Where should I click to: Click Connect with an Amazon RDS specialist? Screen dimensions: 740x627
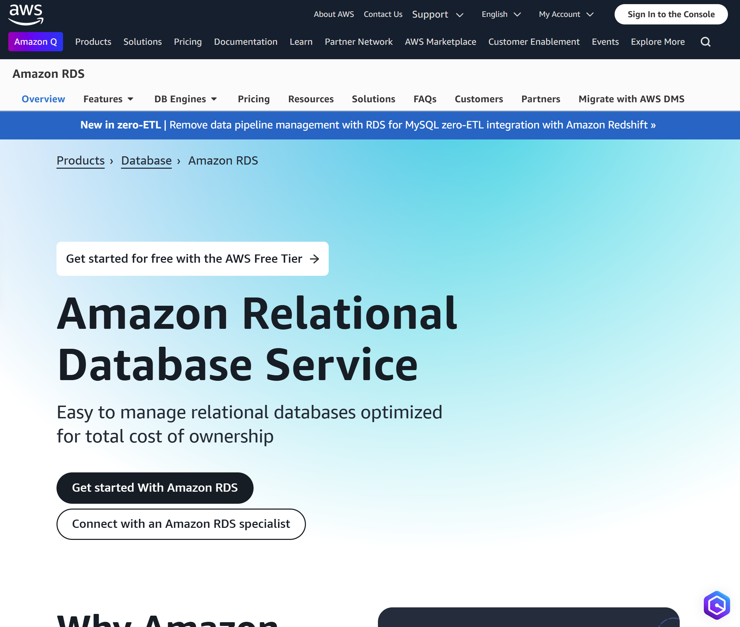click(181, 524)
